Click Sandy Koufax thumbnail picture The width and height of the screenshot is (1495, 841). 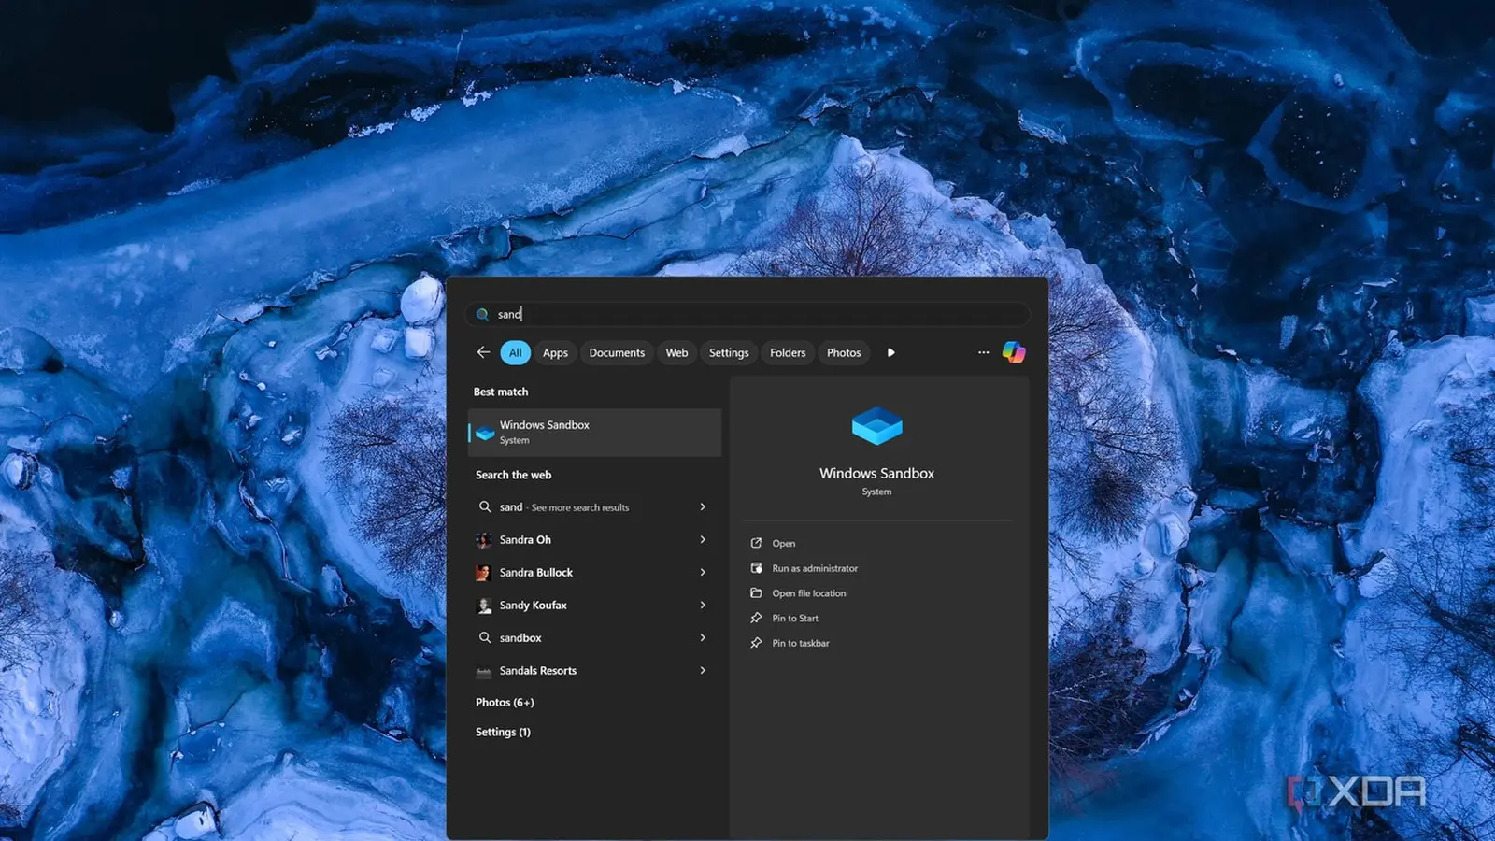coord(484,606)
